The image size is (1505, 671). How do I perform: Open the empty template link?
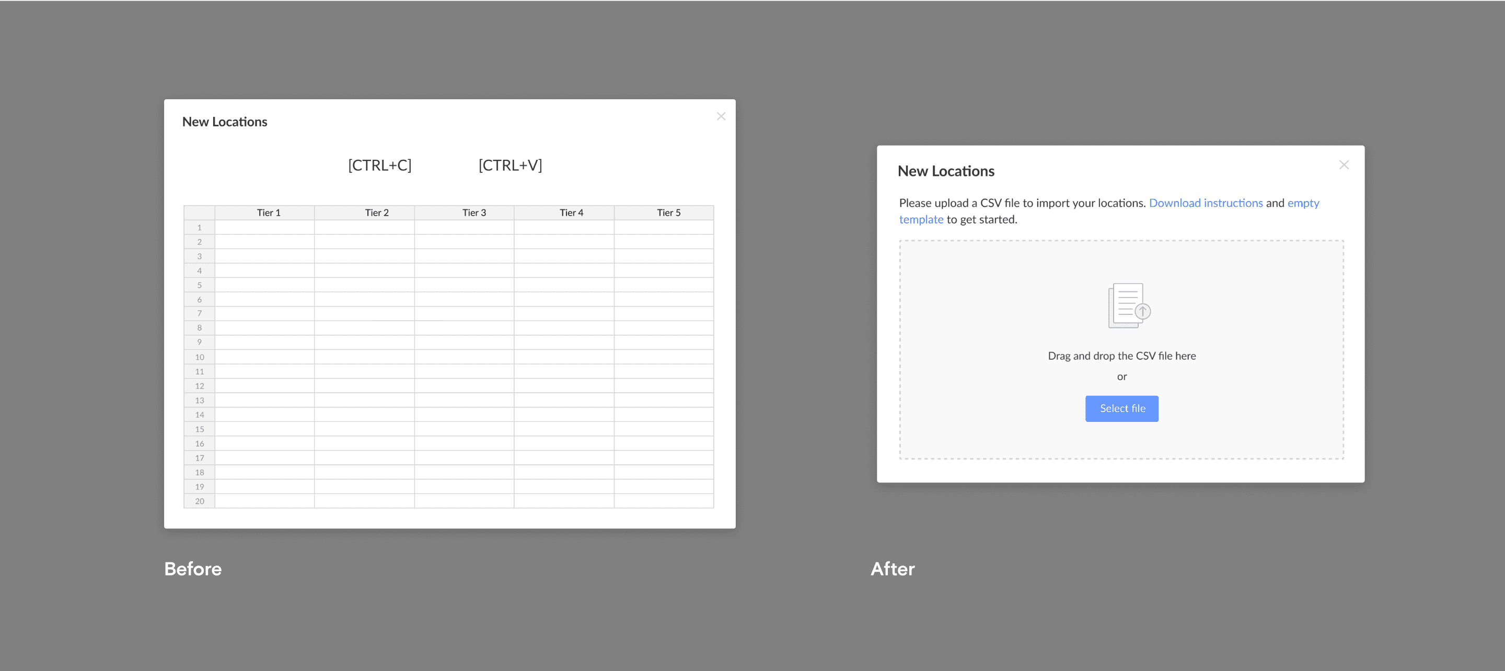coord(1303,203)
